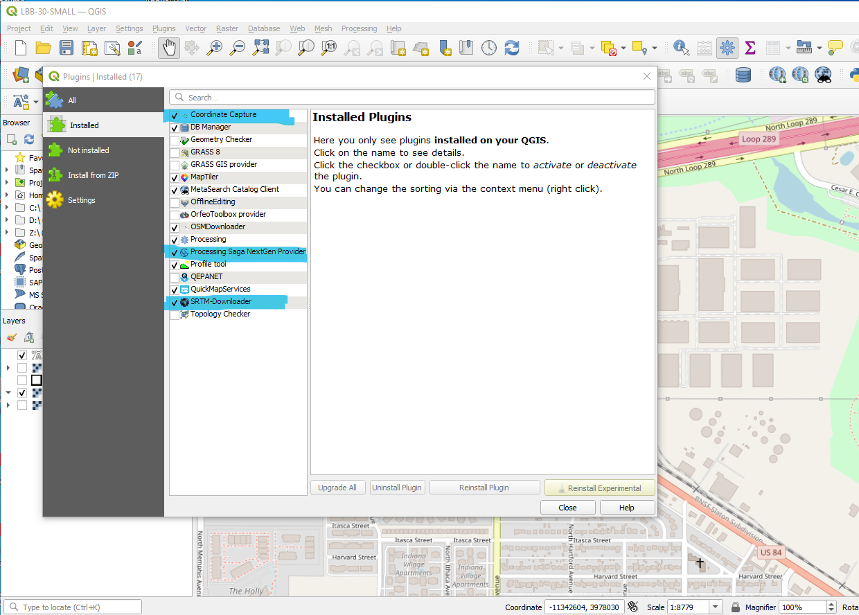Enable the QEPANET plugin checkbox

pos(175,278)
